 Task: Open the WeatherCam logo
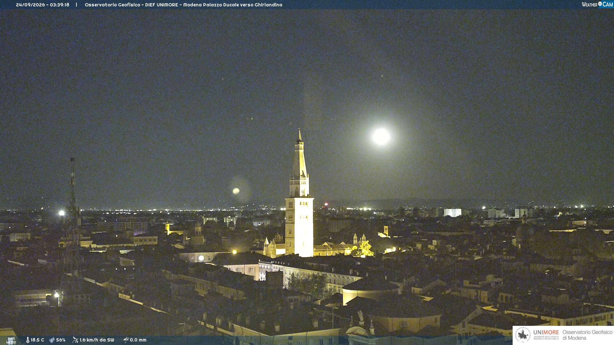click(597, 4)
